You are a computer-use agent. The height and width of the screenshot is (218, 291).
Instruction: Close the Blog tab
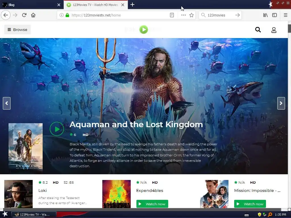59,5
